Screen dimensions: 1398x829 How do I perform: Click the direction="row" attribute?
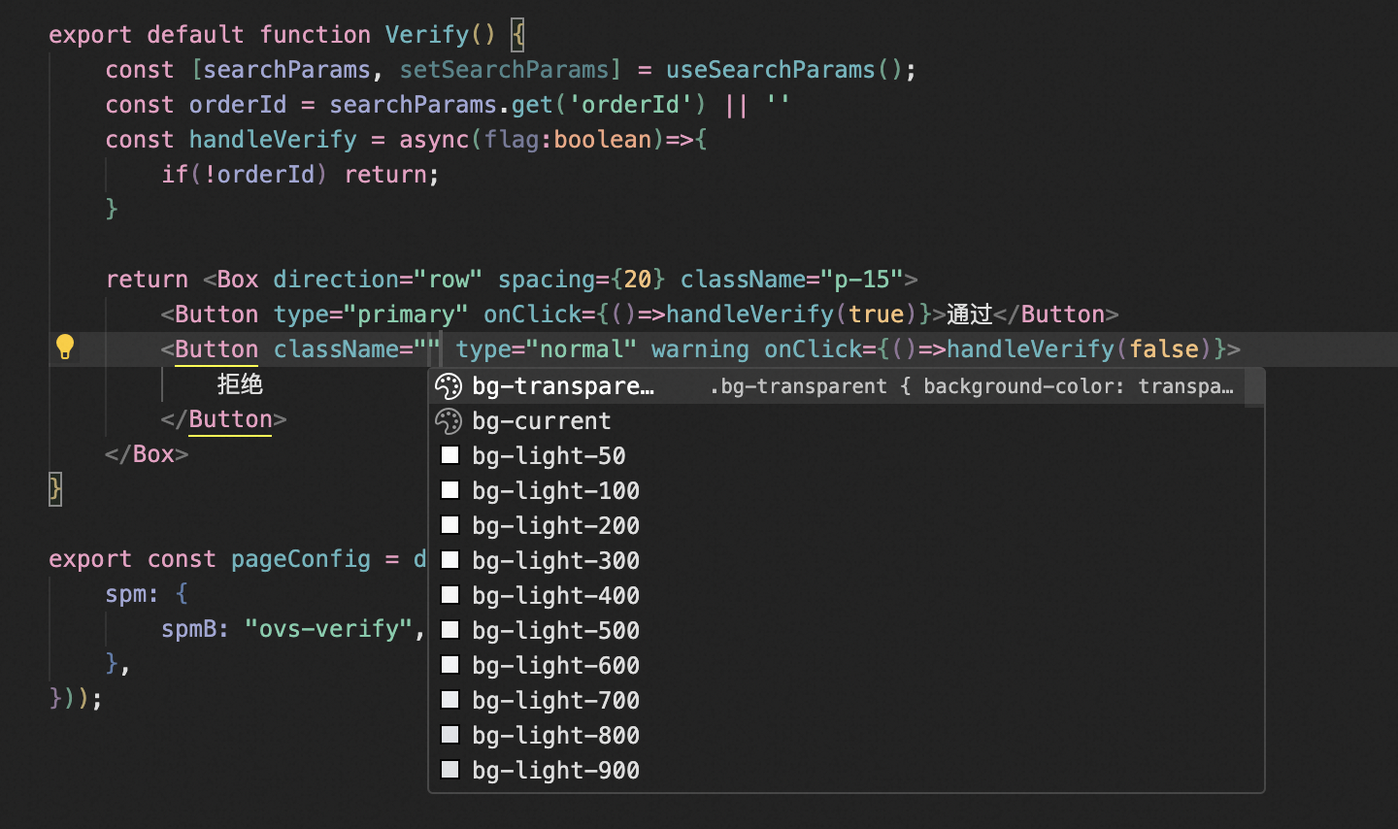point(378,280)
